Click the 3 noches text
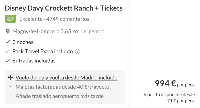 click(23, 42)
